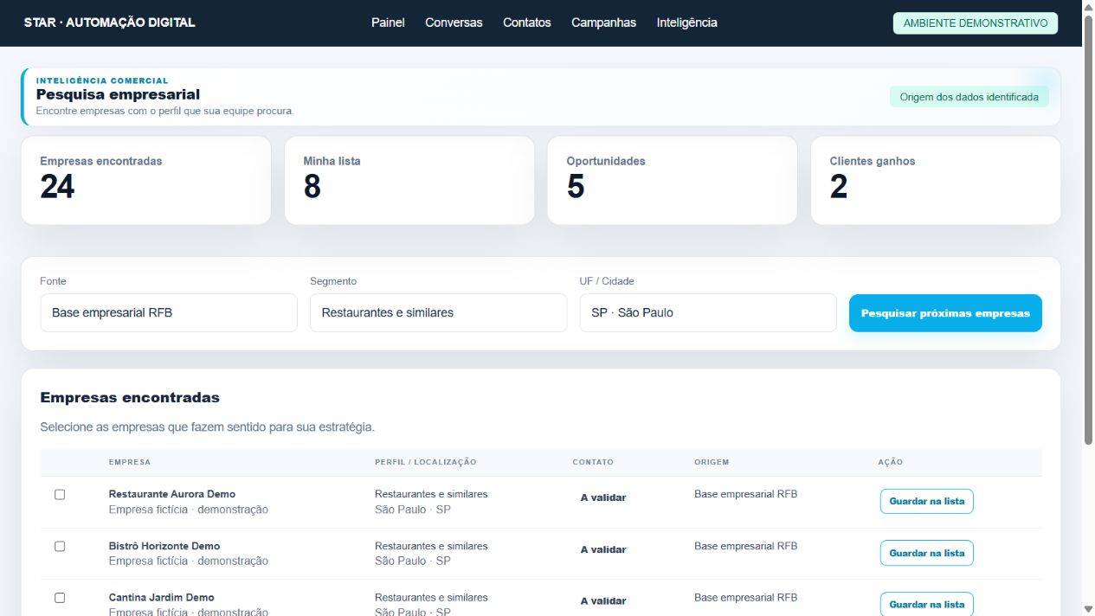Open the UF / Cidade dropdown SP · São Paulo
Screen dimensions: 1095x616
(708, 312)
